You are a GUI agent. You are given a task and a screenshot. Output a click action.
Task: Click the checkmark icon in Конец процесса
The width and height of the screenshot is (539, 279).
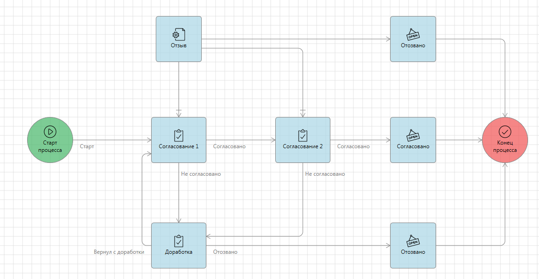tap(505, 132)
